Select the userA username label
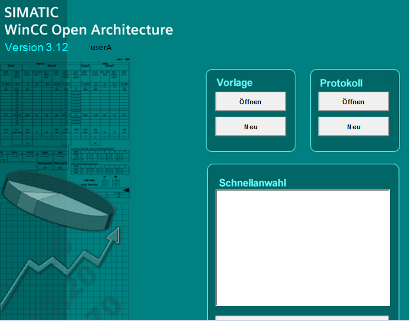Screen dimensions: 409x321 [x=101, y=47]
